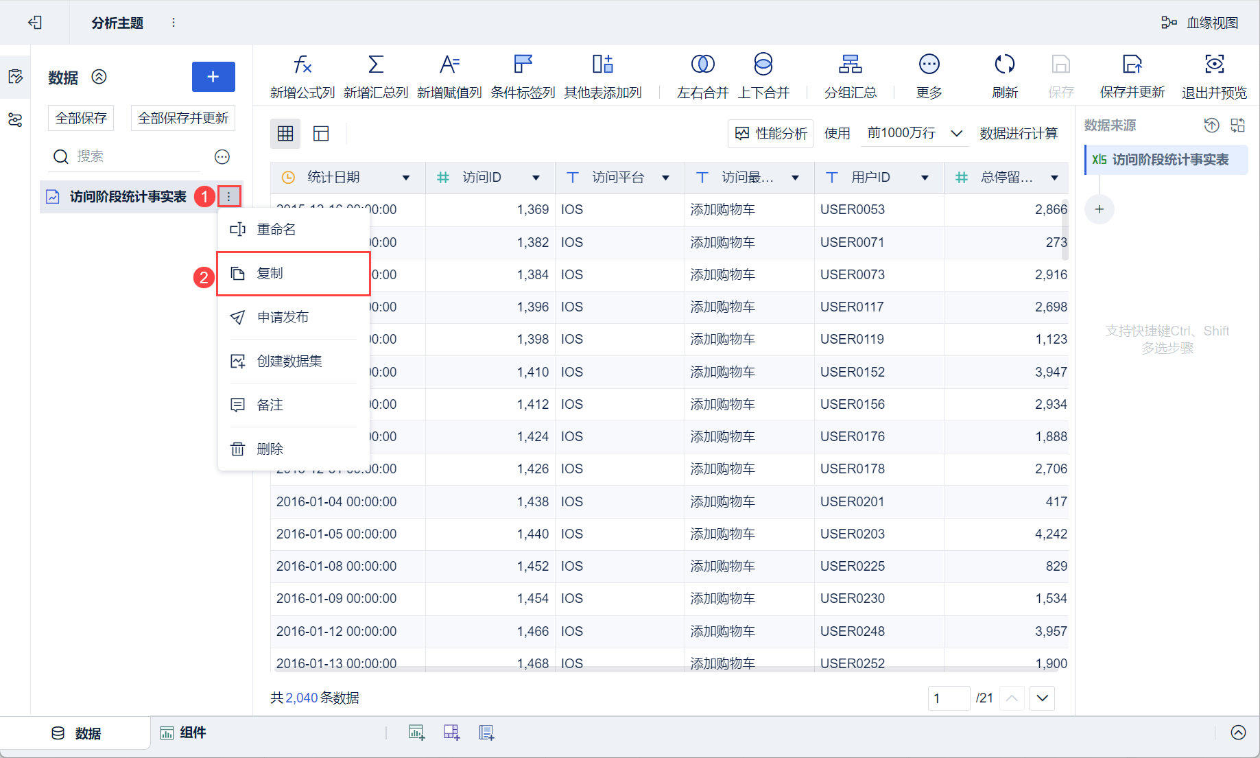
Task: Open the 访问ID column dropdown arrow
Action: pos(536,178)
